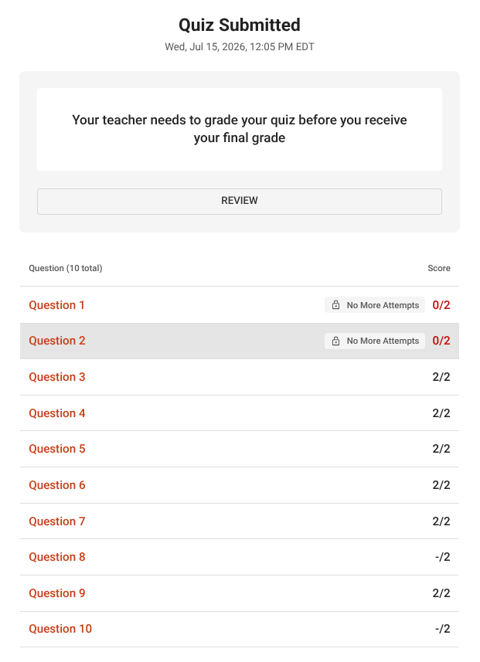Click lock icon on Question 1 row
The height and width of the screenshot is (662, 480).
click(x=335, y=305)
